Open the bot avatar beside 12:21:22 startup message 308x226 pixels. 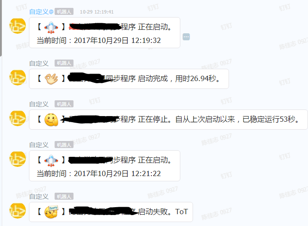(x=18, y=159)
